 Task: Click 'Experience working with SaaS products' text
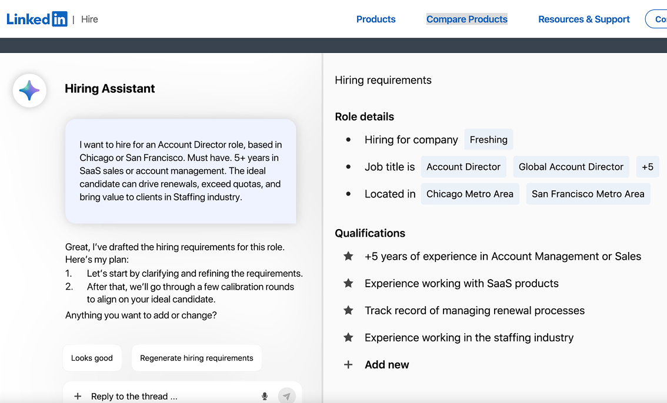pyautogui.click(x=462, y=283)
